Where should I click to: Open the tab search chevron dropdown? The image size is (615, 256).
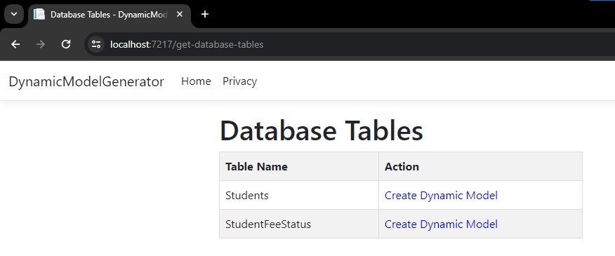point(14,15)
